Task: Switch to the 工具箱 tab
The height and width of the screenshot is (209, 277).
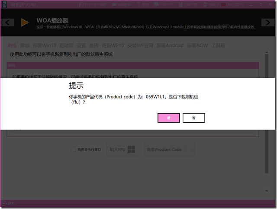Action: point(218,45)
